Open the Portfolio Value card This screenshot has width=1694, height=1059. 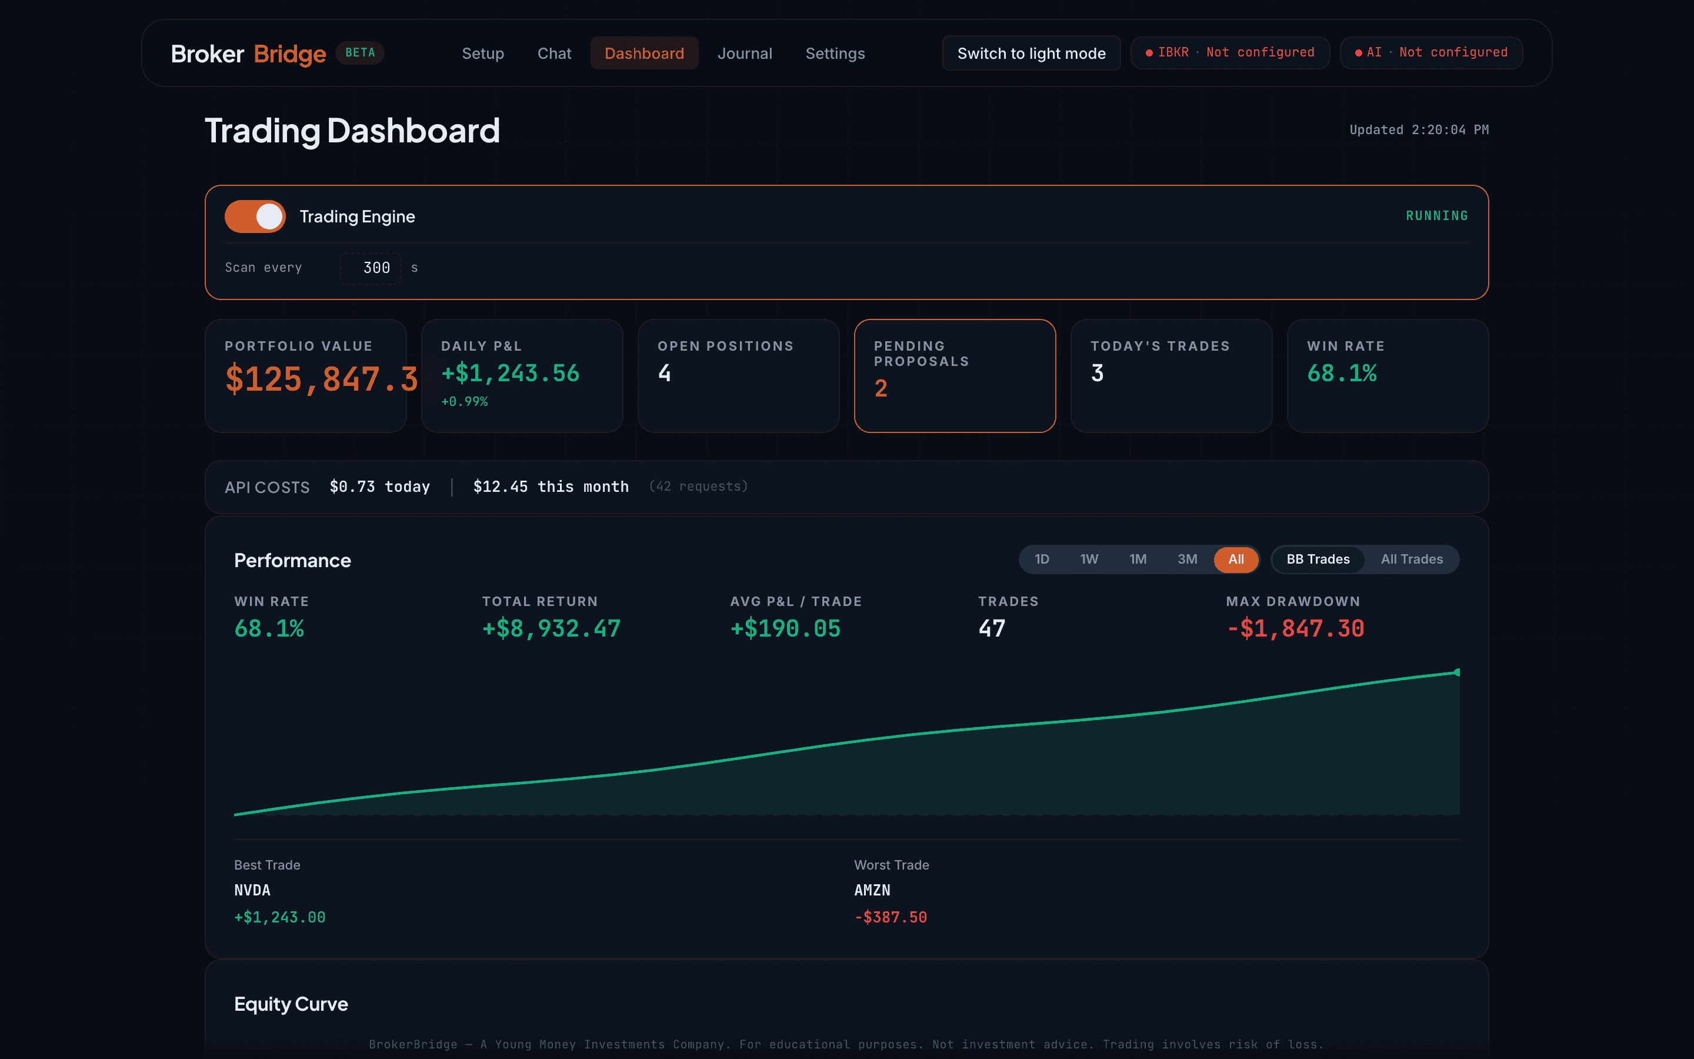[x=306, y=376]
